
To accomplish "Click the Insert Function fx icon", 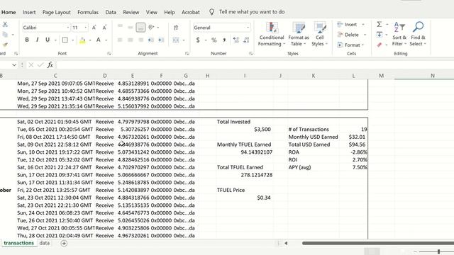I will [x=50, y=64].
